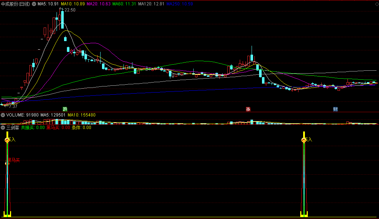Click the MA60: 11.31 label
Screen dimensions: 379x219
point(124,4)
